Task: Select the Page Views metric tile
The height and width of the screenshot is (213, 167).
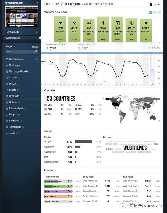Action: [60, 29]
